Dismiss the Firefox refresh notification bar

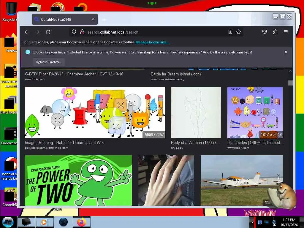(286, 52)
